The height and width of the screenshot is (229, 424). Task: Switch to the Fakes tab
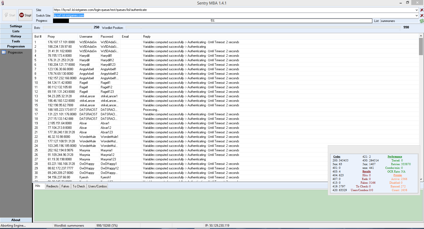[65, 186]
